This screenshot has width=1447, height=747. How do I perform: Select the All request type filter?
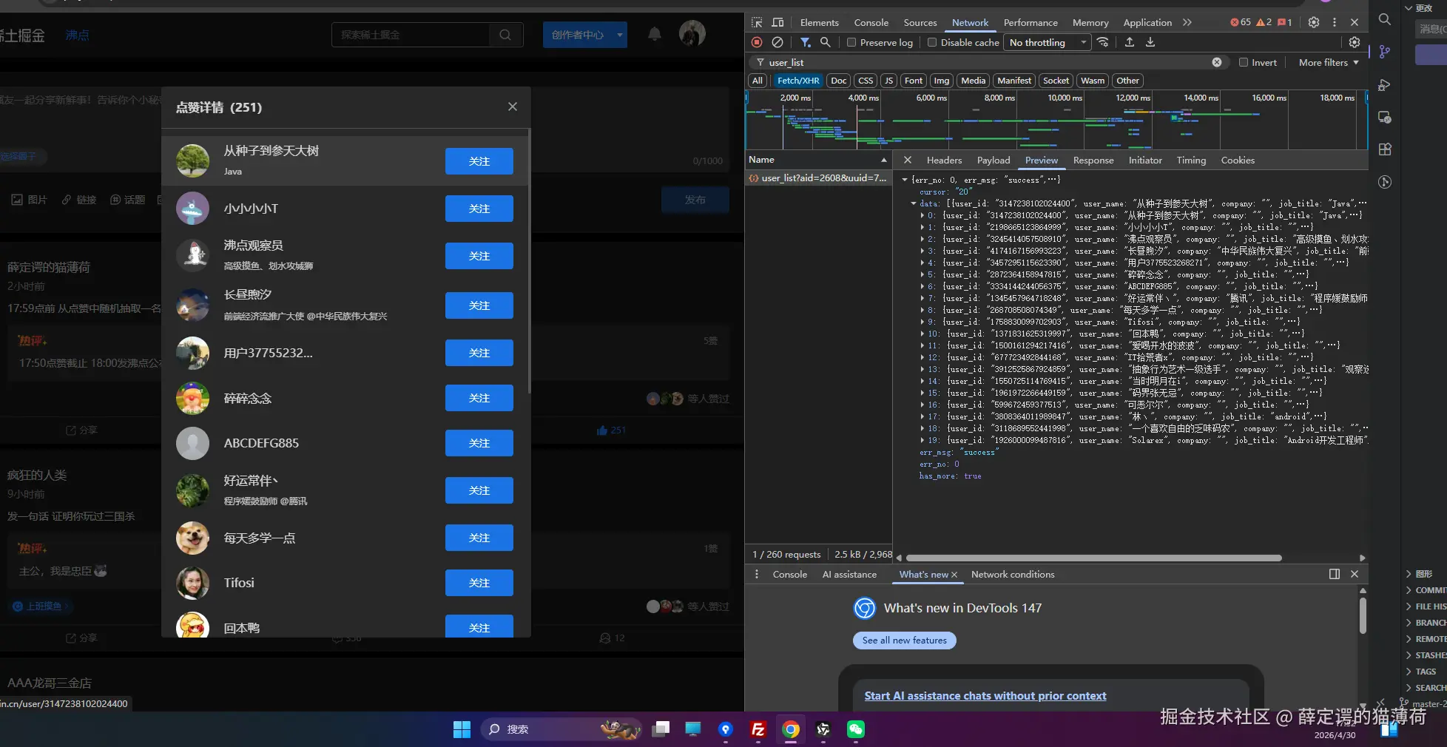click(758, 81)
